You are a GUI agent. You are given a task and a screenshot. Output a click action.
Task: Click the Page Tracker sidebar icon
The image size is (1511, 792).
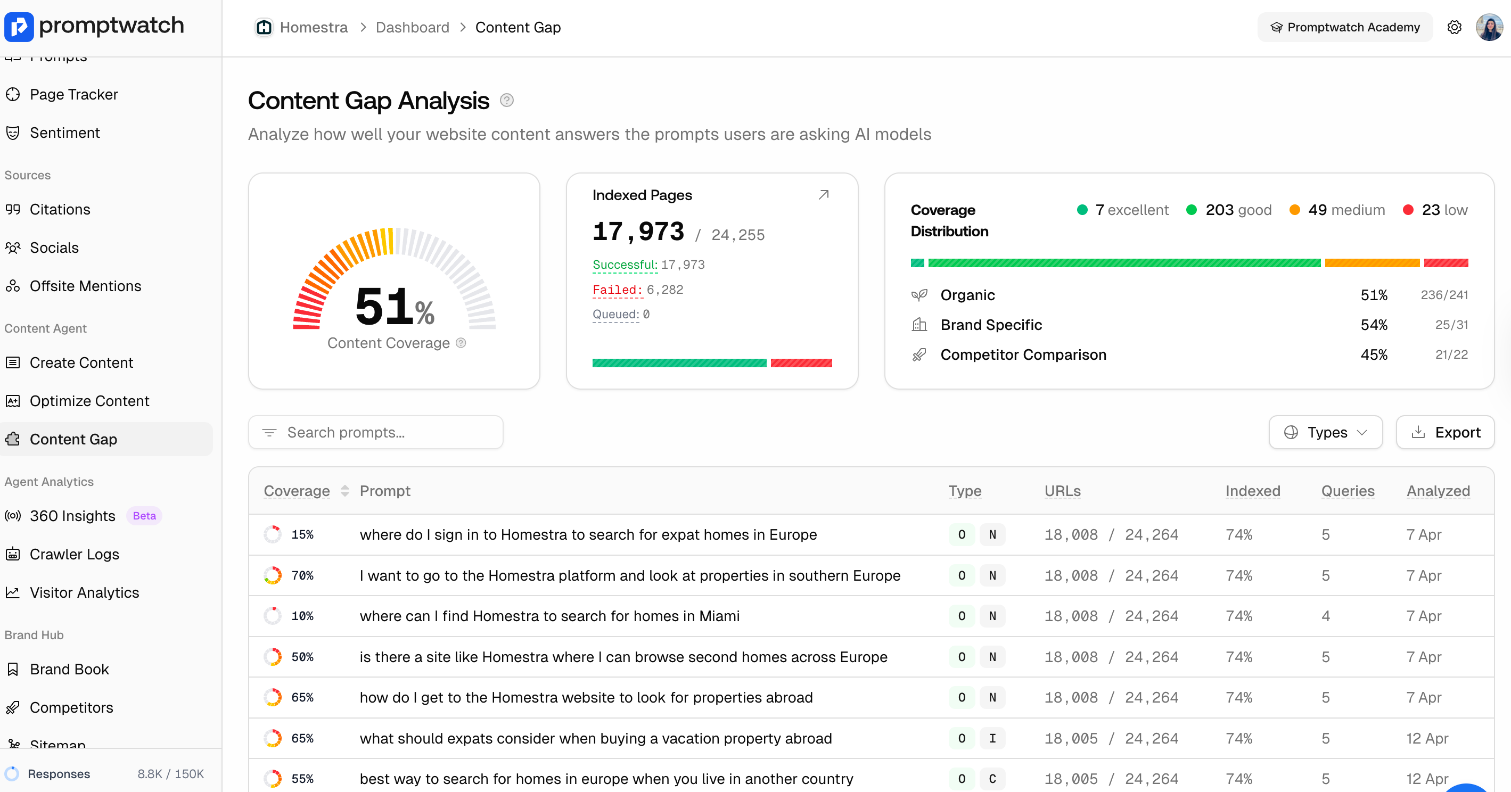tap(13, 94)
